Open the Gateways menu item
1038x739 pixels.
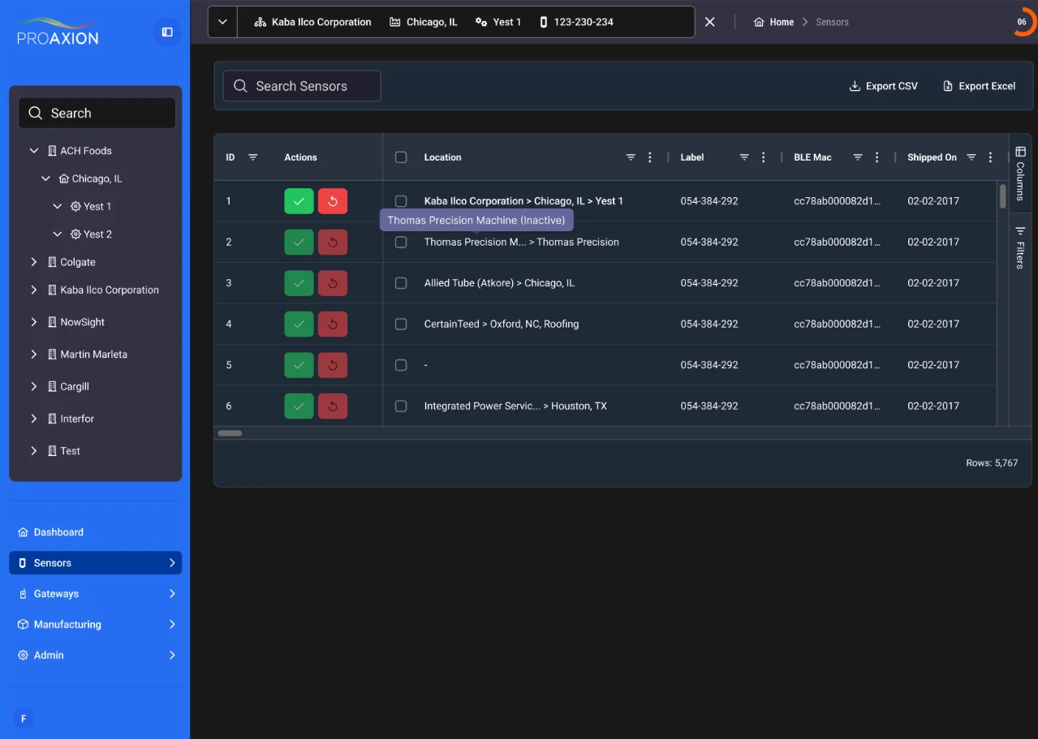click(95, 594)
